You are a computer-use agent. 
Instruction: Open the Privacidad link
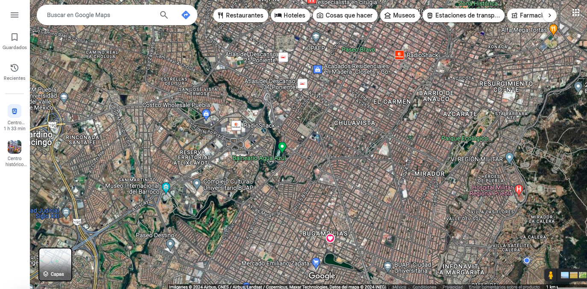tap(452, 287)
